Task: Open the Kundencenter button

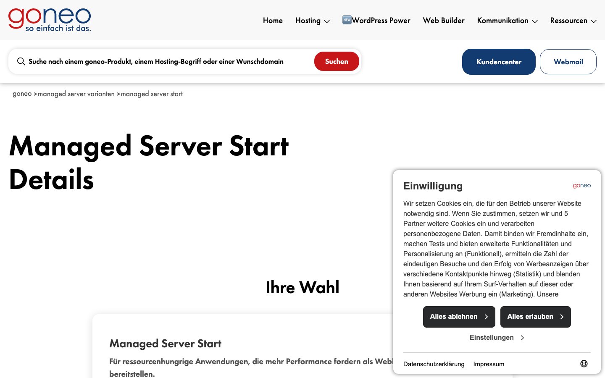Action: (499, 62)
